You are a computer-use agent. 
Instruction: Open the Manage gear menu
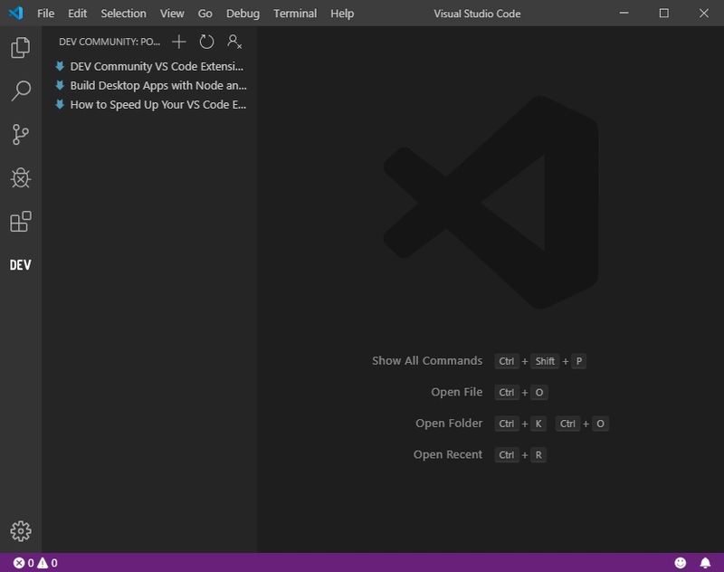(20, 531)
